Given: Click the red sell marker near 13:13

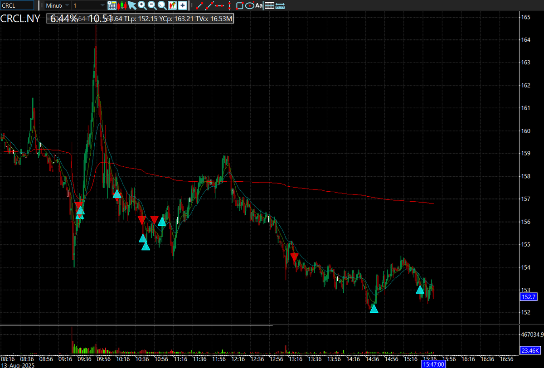Looking at the screenshot, I should (294, 257).
